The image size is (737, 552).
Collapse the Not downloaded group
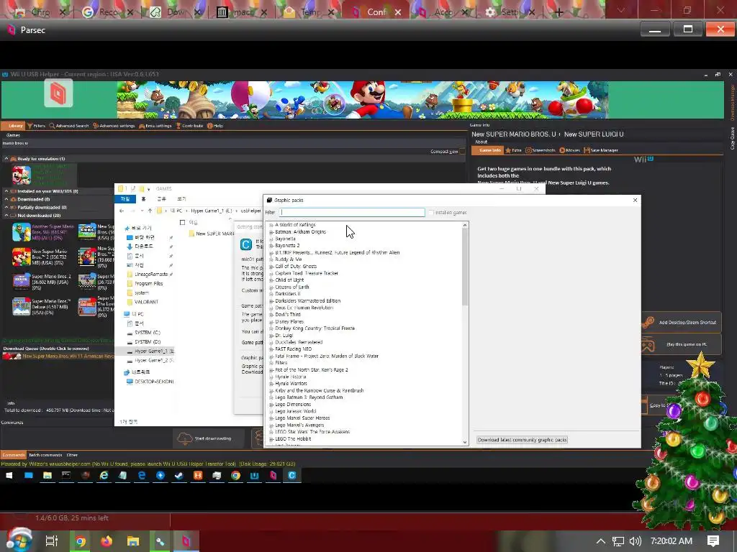[6, 216]
